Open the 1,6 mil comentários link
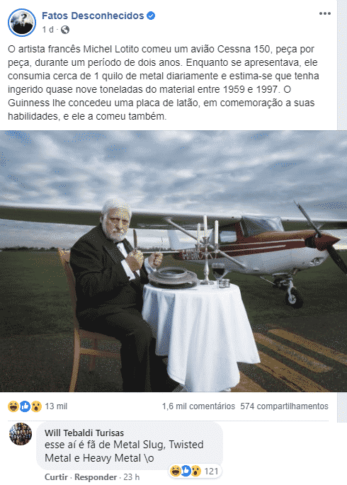 198,406
